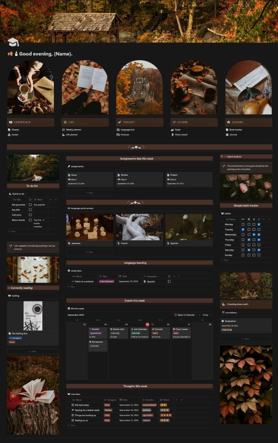Open the Review assignment card
The height and width of the screenshot is (443, 278).
point(140,179)
